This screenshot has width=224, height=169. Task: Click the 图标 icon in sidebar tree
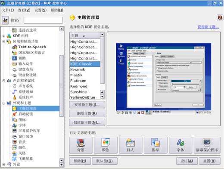point(14,119)
